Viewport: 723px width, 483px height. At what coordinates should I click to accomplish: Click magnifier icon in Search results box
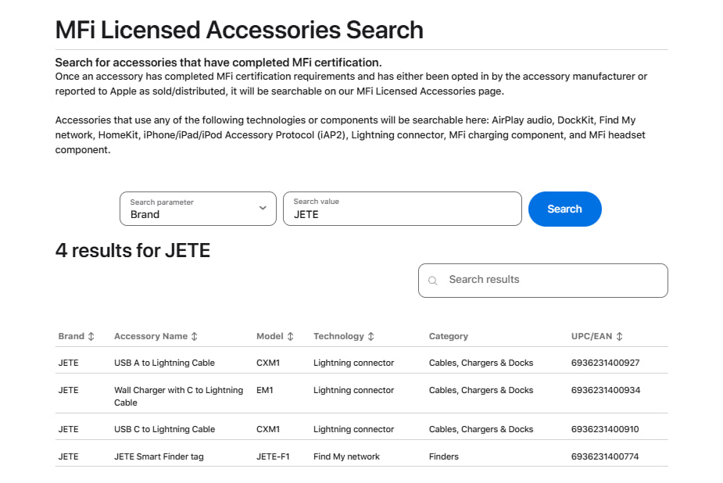coord(433,281)
